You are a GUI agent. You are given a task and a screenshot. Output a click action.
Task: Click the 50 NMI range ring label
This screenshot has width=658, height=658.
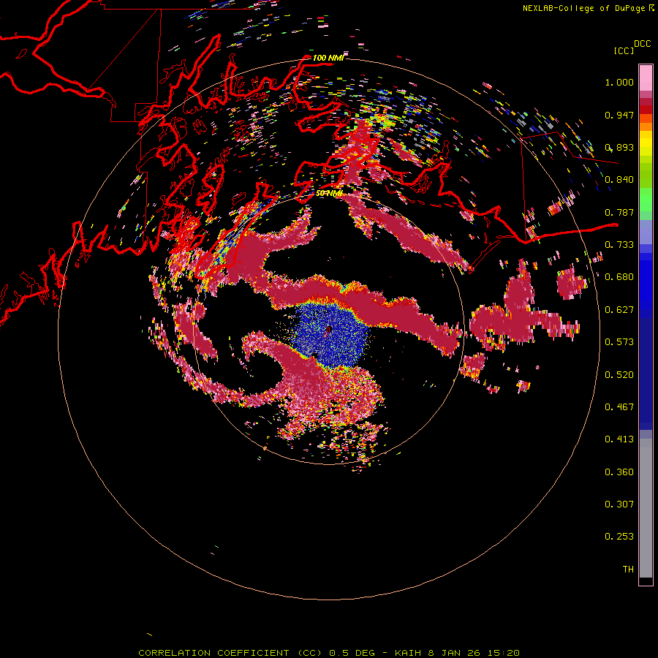tap(329, 193)
